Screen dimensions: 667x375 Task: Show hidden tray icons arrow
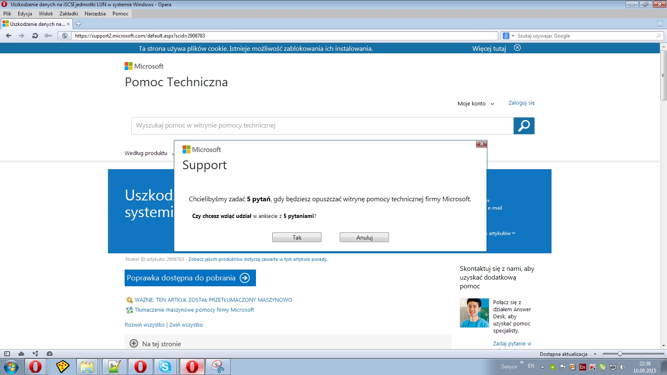542,367
